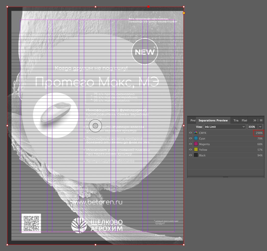Expand the ink limit percentage dropdown arrow

point(260,127)
